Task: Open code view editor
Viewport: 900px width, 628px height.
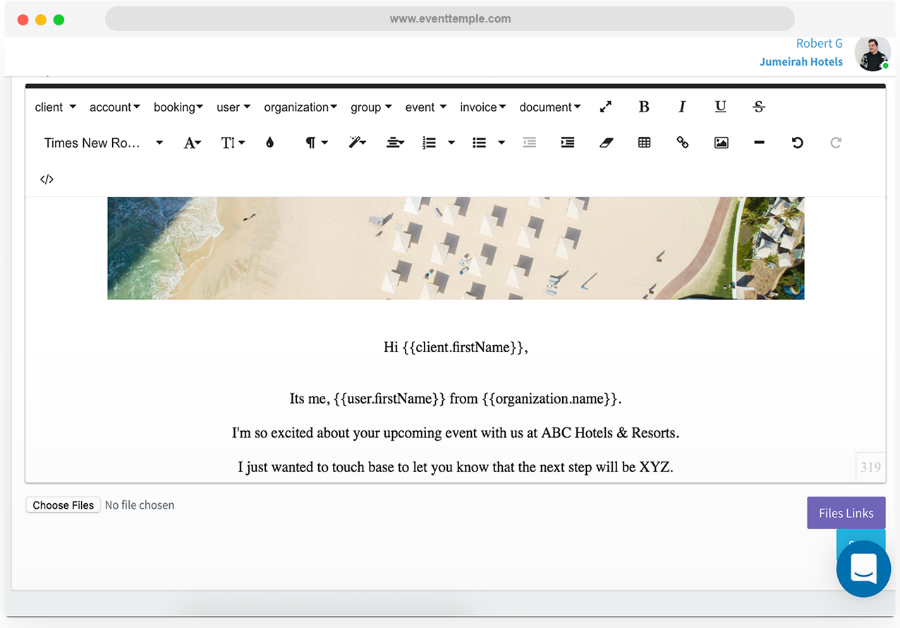Action: tap(47, 179)
